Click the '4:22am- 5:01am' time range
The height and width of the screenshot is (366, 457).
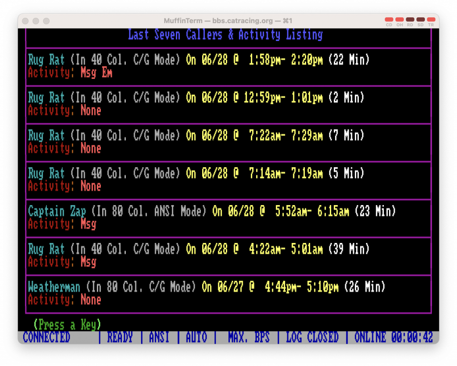point(286,249)
